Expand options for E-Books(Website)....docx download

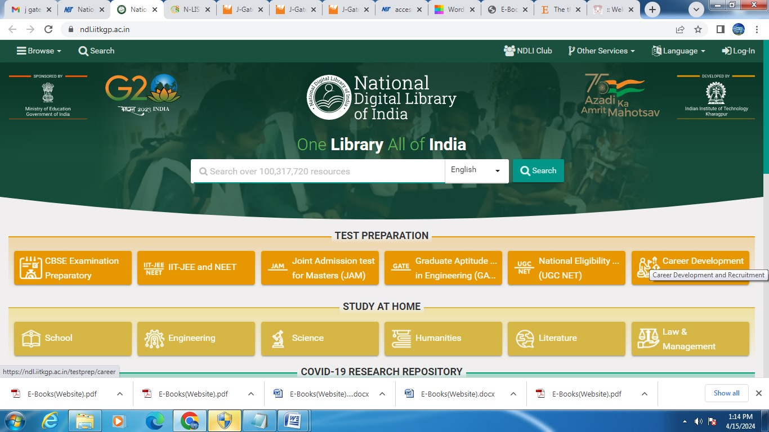point(382,394)
